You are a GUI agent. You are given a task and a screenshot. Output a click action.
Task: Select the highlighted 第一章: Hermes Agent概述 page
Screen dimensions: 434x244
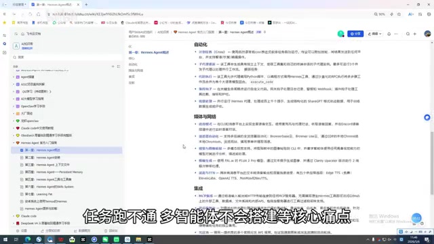coord(66,150)
